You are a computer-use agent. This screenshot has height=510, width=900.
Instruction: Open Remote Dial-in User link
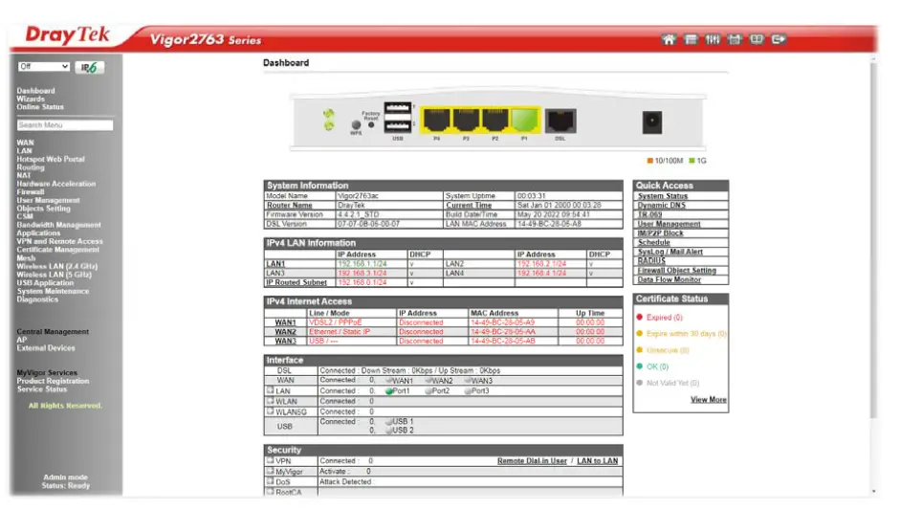click(532, 461)
